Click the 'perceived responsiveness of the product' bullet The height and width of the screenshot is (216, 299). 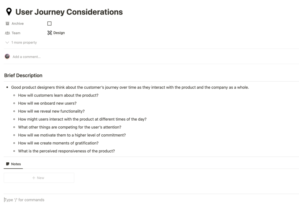[x=66, y=151]
